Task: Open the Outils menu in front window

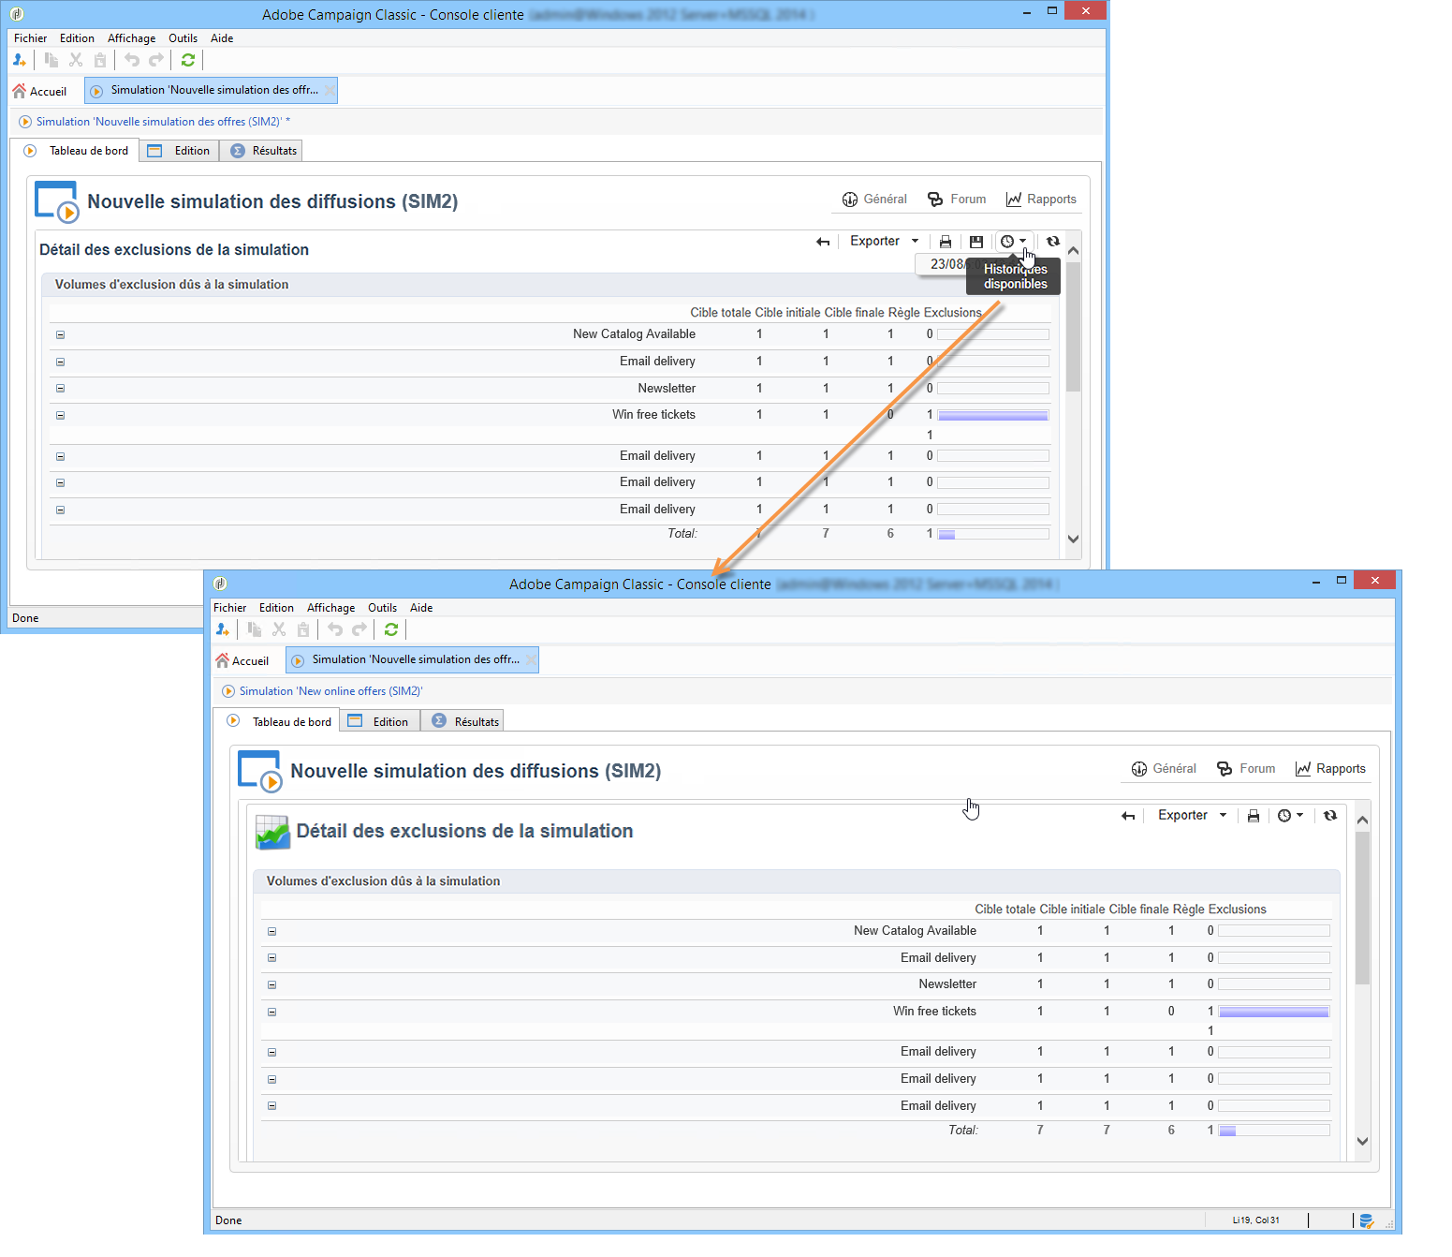Action: coord(383,608)
